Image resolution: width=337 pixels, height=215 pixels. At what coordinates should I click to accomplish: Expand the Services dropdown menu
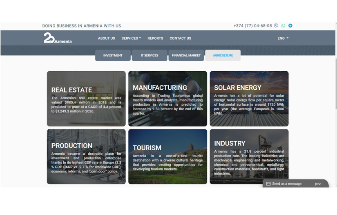[131, 38]
